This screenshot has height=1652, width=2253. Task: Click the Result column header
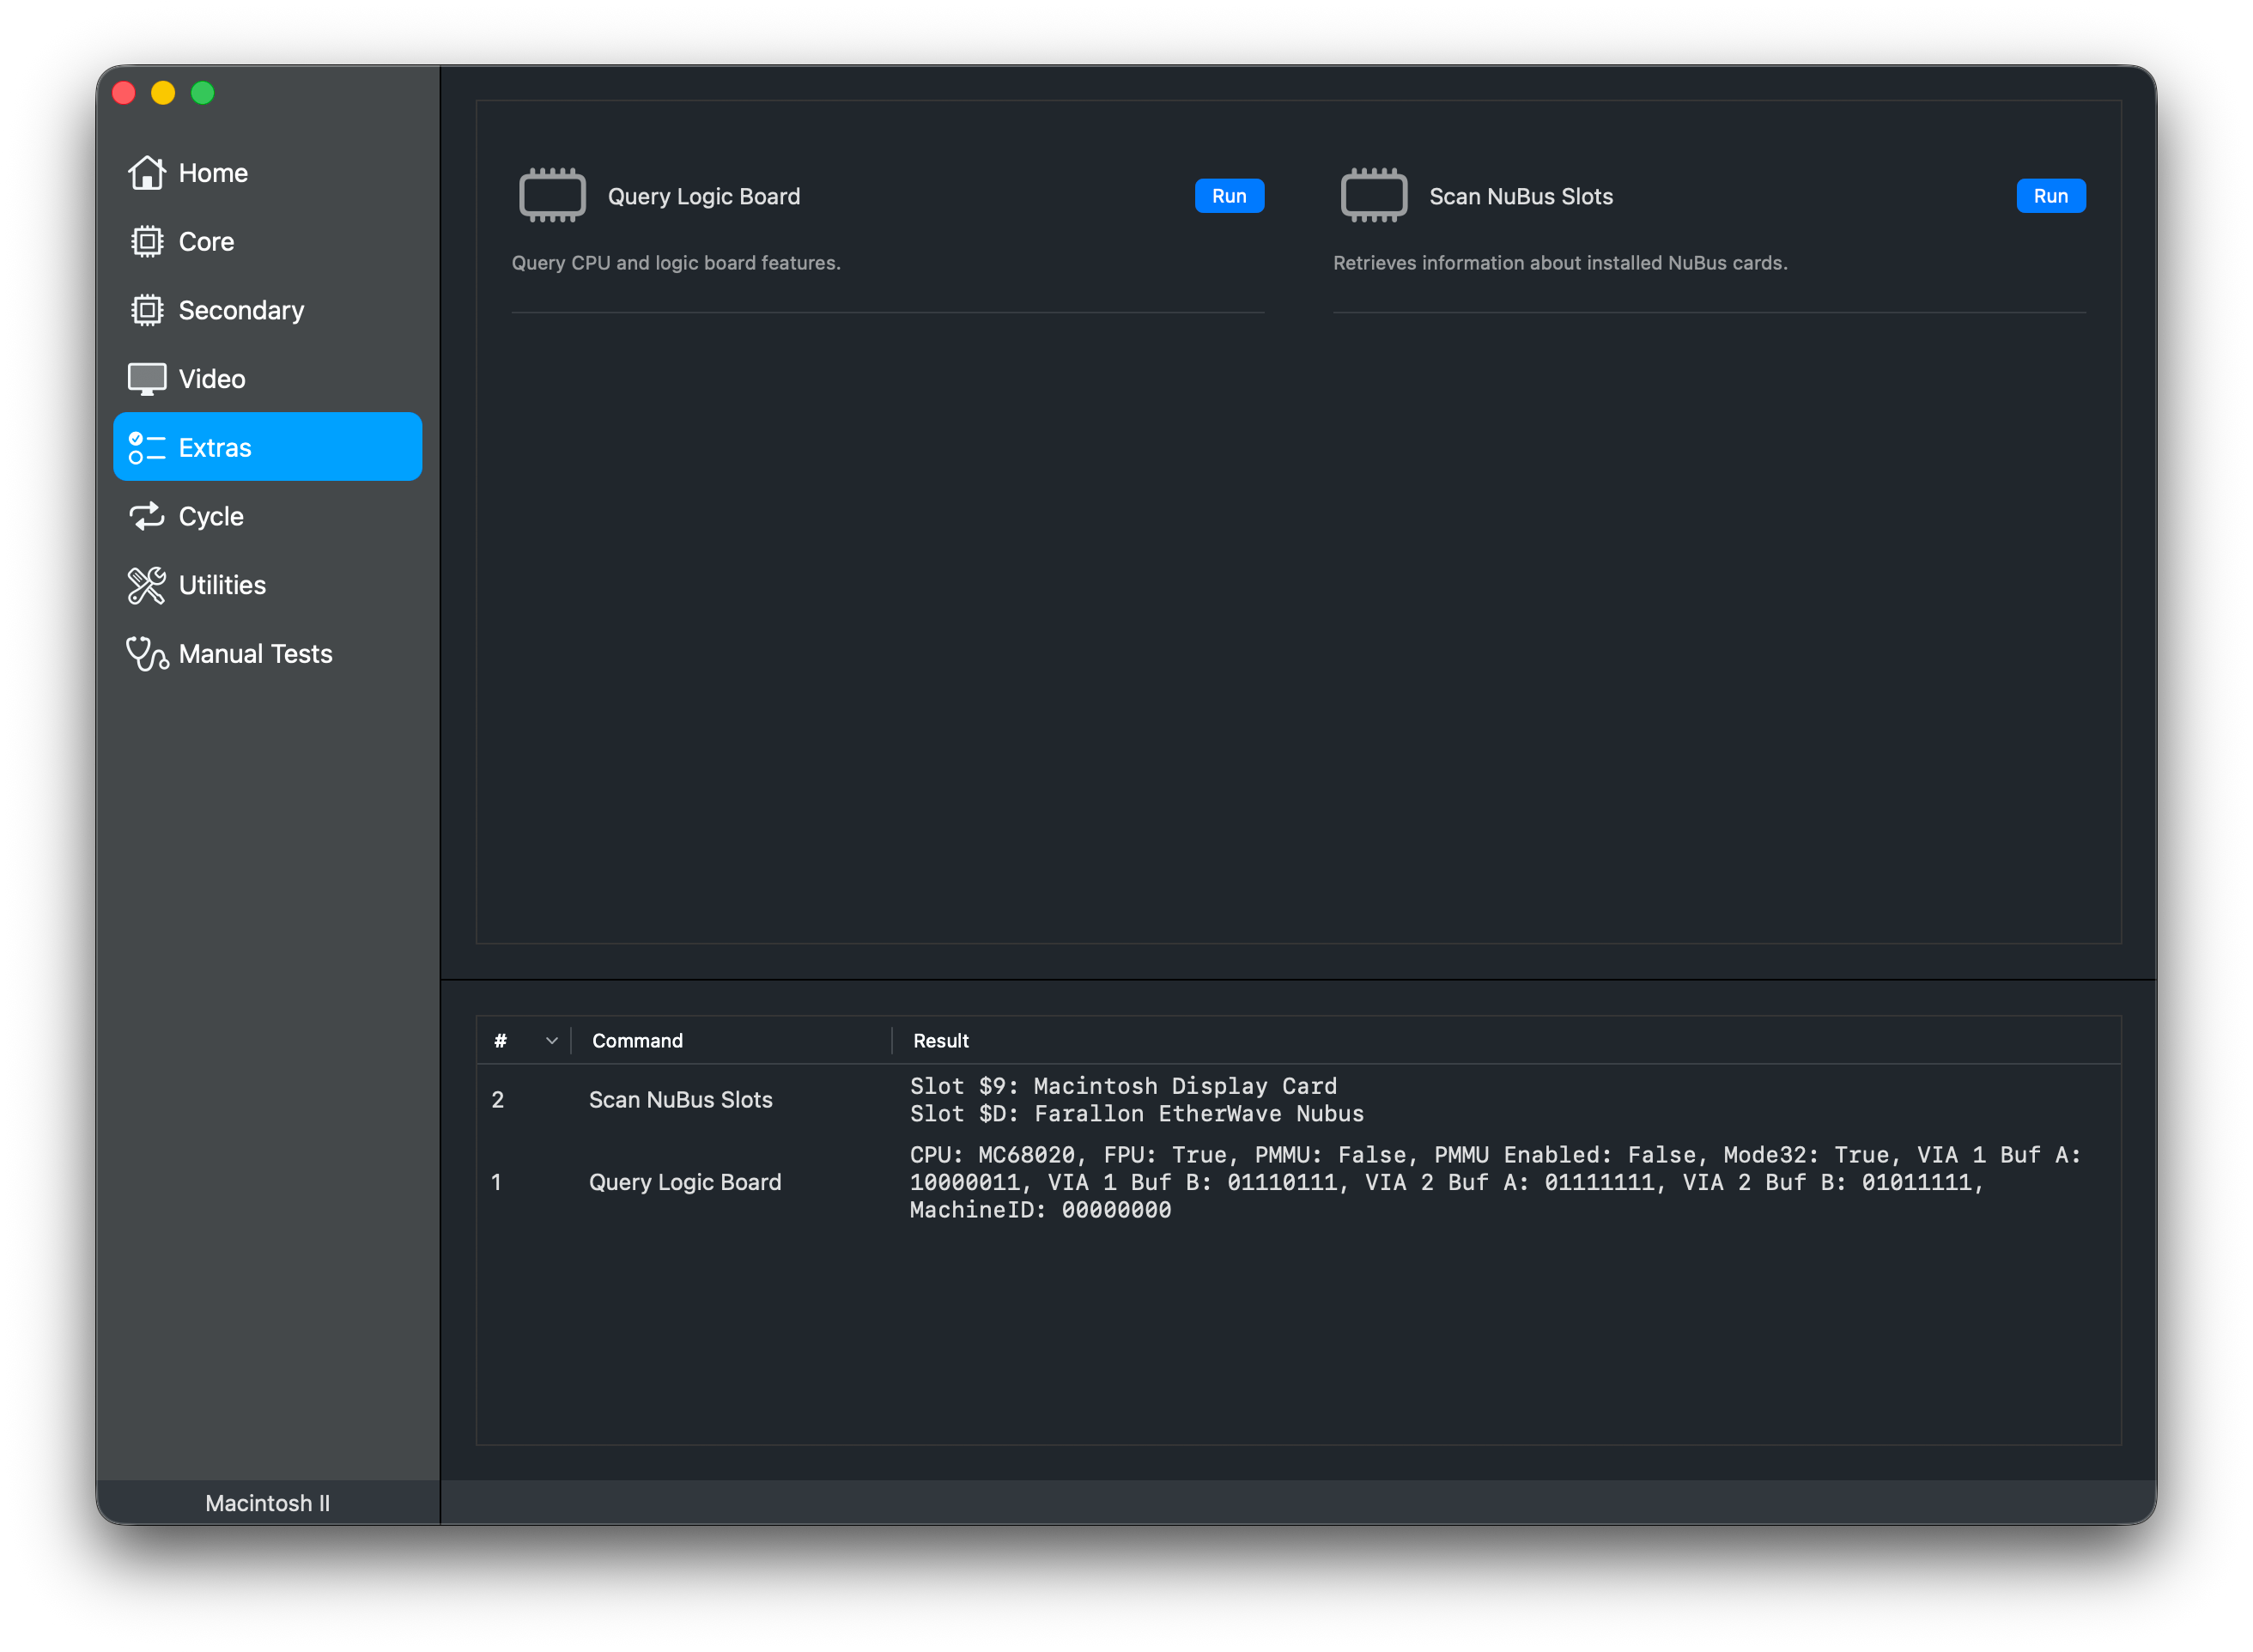(x=940, y=1041)
